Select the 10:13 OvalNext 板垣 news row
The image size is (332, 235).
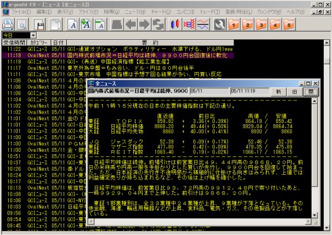pyautogui.click(x=44, y=188)
